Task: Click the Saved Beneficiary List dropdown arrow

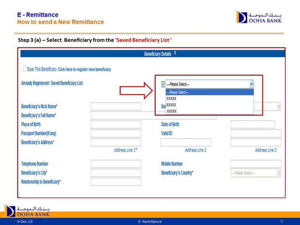Action: 251,84
